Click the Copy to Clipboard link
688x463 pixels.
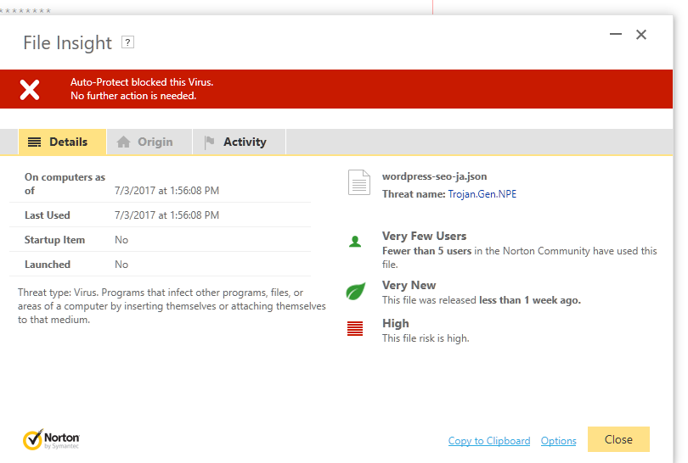coord(489,441)
